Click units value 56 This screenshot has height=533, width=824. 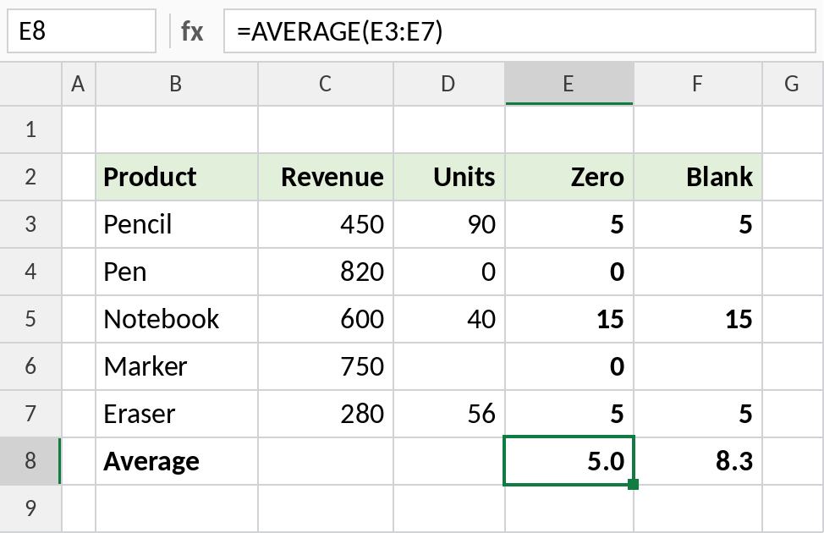(448, 413)
